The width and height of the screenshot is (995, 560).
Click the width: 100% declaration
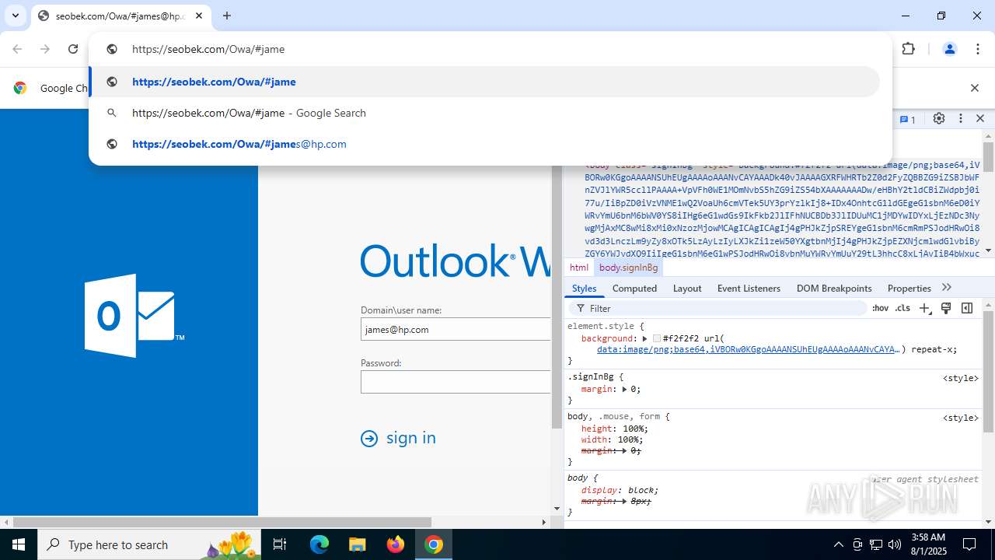[x=611, y=439]
